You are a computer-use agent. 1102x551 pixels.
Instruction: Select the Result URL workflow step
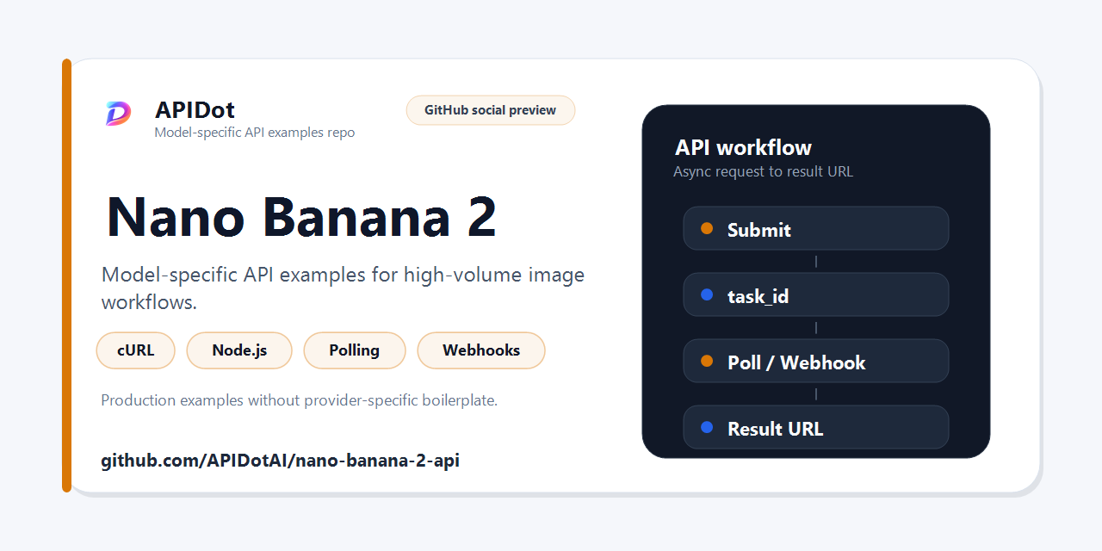click(816, 427)
